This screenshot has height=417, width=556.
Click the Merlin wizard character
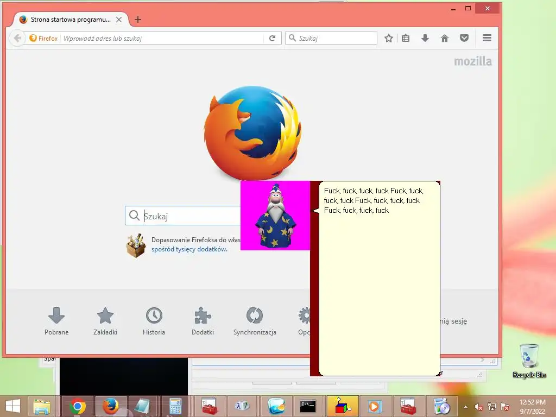(275, 216)
